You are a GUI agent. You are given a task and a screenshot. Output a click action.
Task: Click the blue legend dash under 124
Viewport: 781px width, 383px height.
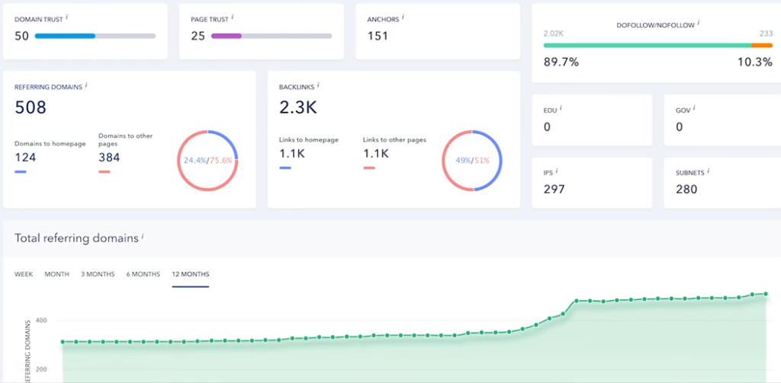tap(21, 171)
